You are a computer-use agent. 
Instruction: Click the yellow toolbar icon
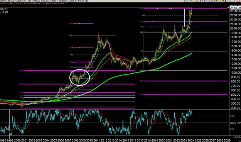click(x=219, y=1)
